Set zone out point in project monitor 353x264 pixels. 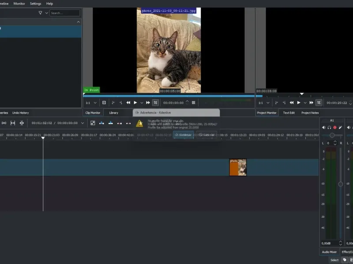pos(284,103)
